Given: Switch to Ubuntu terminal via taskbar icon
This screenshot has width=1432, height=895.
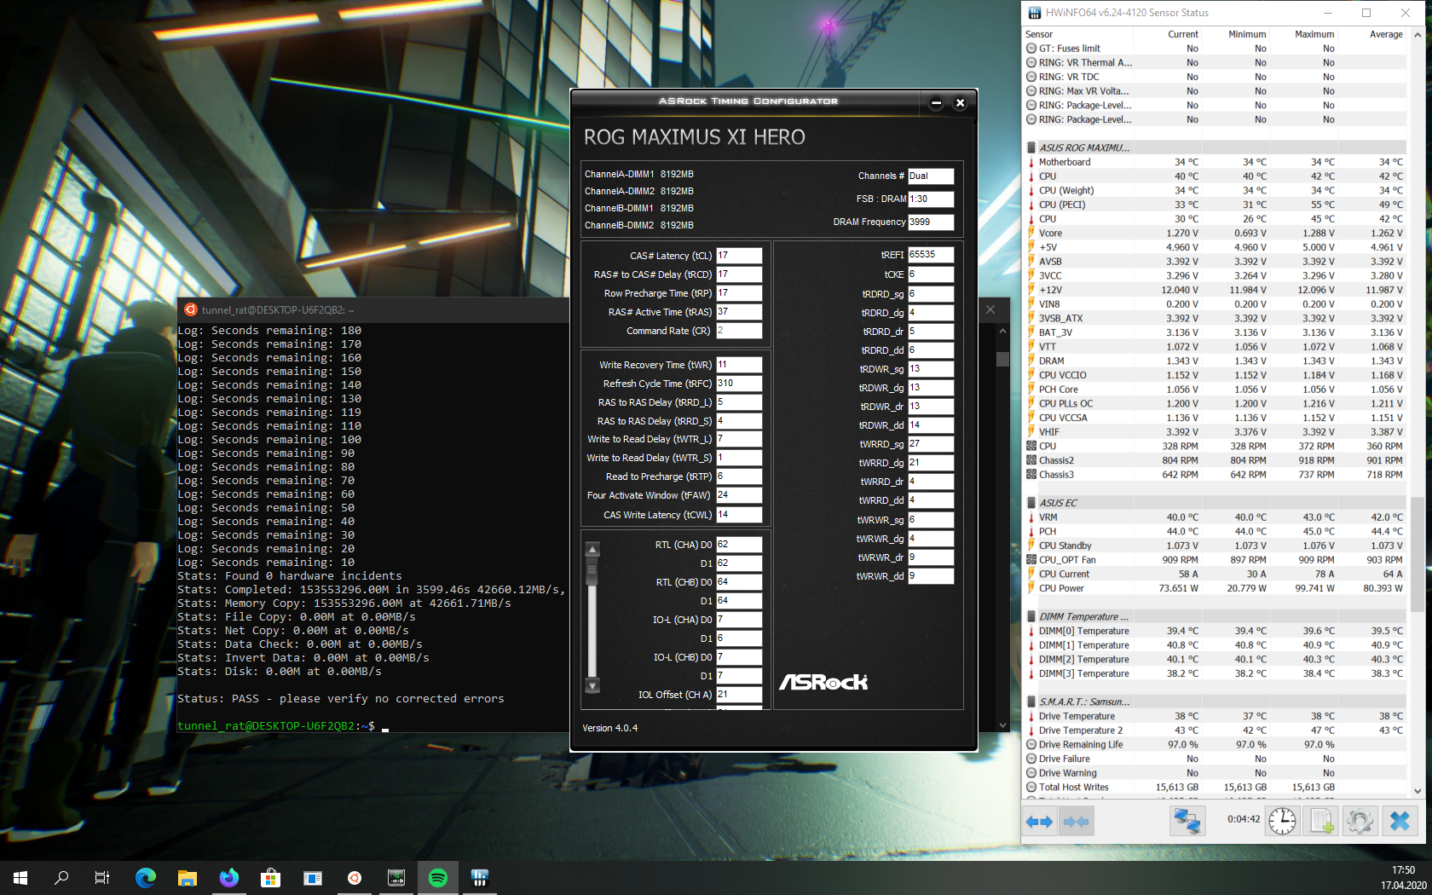Looking at the screenshot, I should [x=355, y=878].
